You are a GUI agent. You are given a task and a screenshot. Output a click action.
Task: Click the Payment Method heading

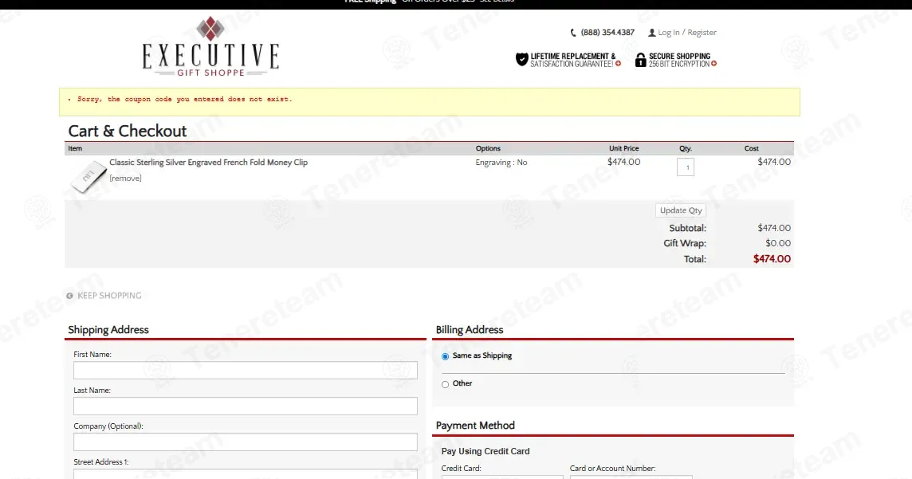[475, 426]
